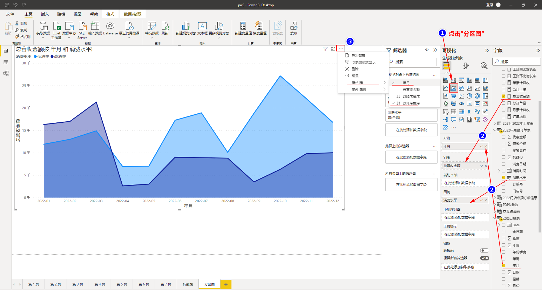Collapse the 筛选器 pane with chevrons

[435, 50]
